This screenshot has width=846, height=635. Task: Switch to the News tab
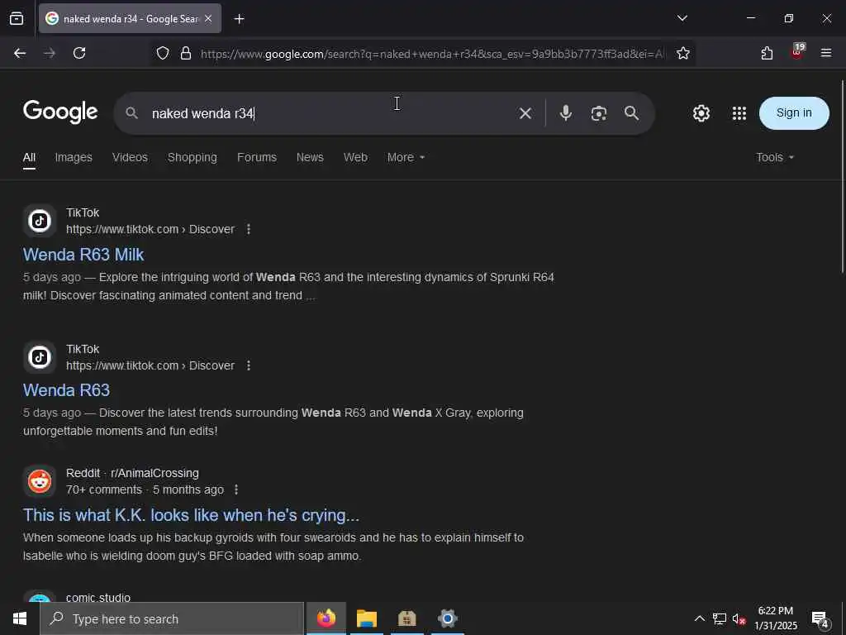tap(310, 158)
